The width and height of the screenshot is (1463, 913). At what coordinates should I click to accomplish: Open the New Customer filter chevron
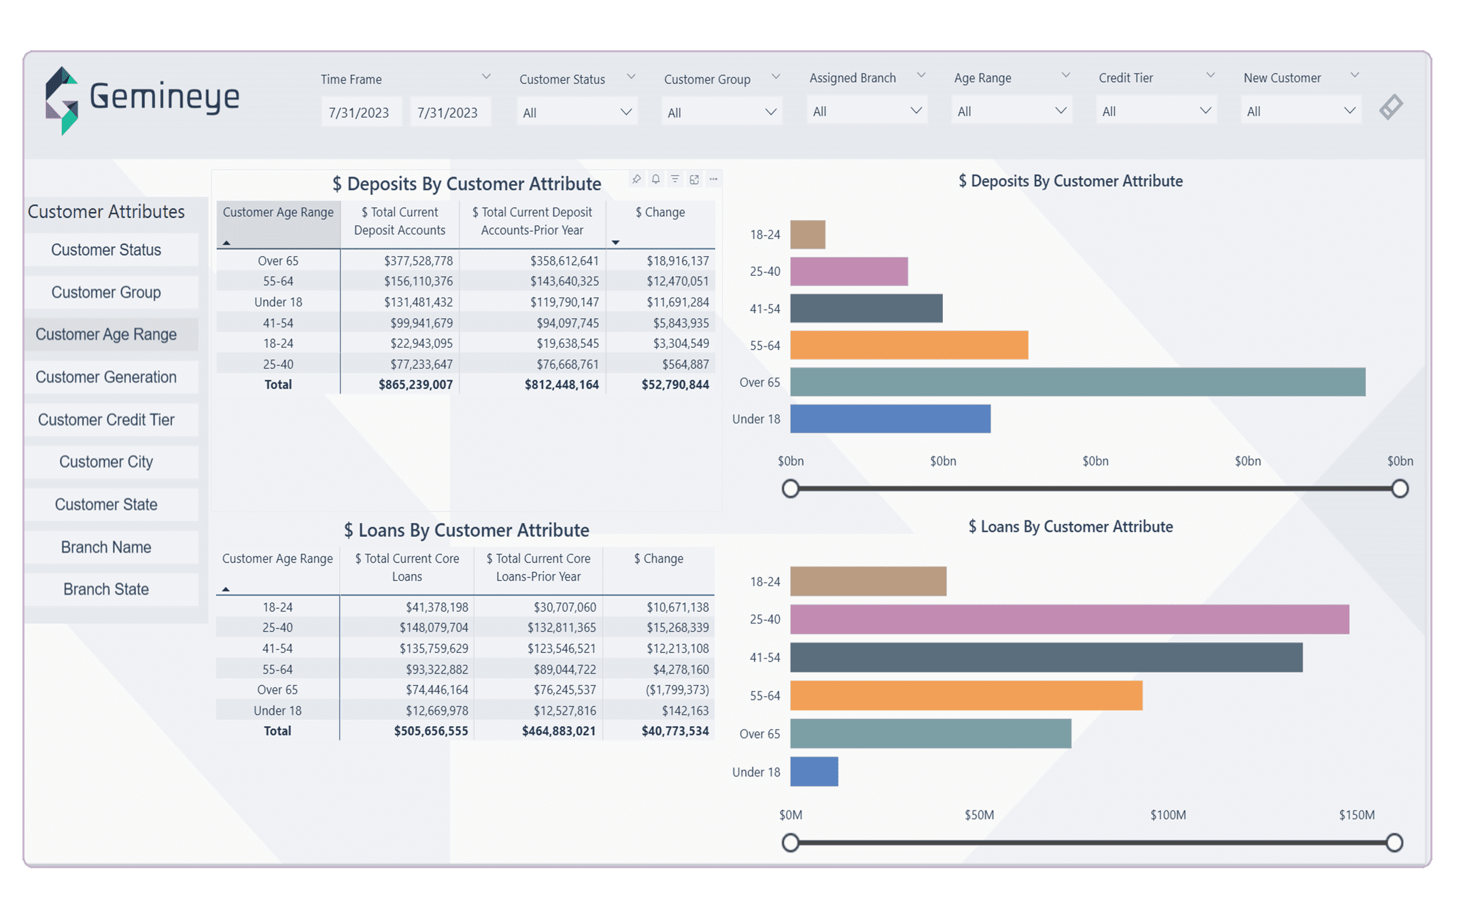[1356, 75]
